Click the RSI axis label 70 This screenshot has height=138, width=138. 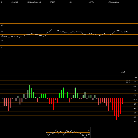(x=2, y=32)
